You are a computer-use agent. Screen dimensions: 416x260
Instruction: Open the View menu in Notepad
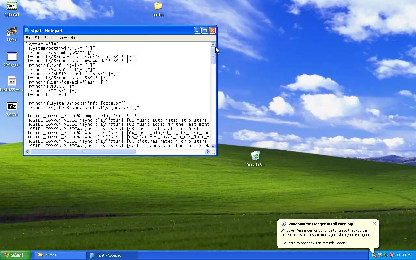(63, 38)
